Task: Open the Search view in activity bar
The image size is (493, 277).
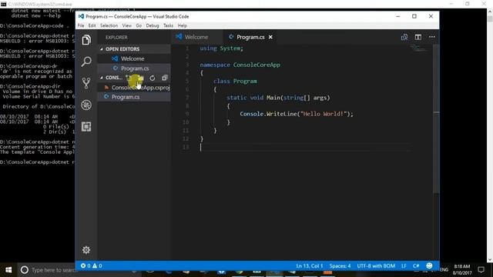Action: [x=86, y=62]
